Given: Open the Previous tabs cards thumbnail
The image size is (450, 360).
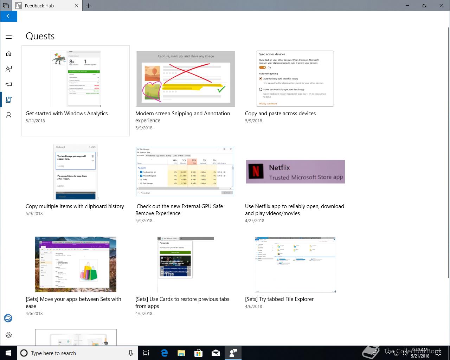Looking at the screenshot, I should (x=186, y=264).
